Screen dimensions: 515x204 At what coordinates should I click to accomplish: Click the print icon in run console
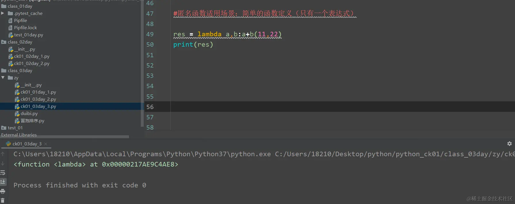tap(3, 191)
